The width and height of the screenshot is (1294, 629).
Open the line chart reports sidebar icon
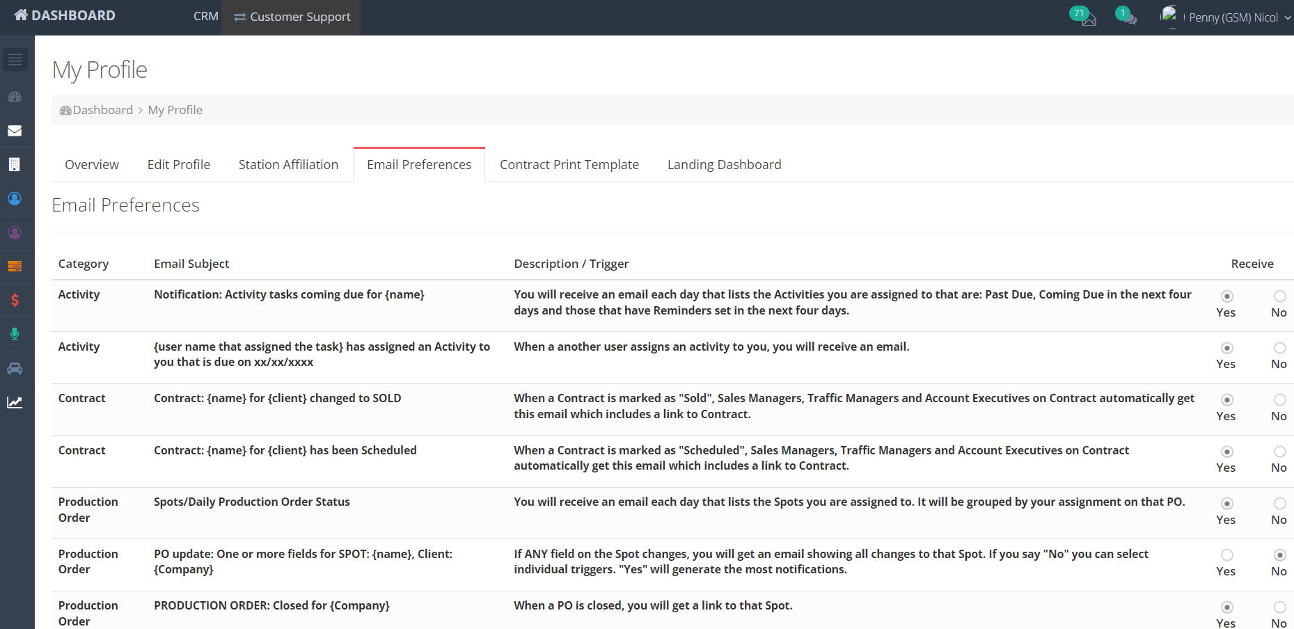15,402
